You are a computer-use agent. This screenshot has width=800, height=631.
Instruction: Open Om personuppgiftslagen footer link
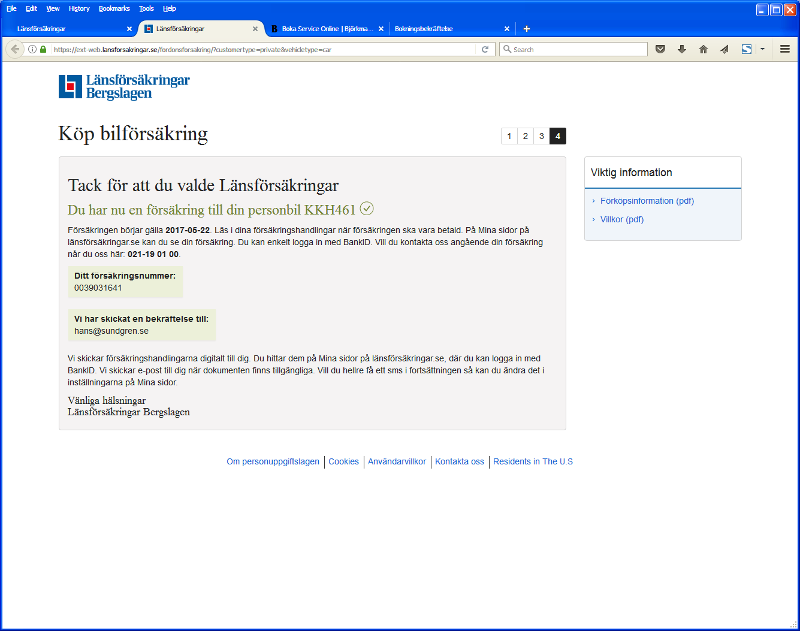pos(273,461)
